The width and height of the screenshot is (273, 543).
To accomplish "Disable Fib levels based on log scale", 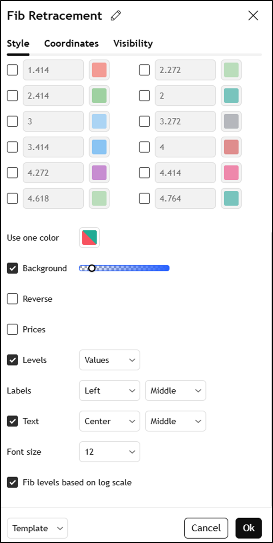I will coord(13,482).
